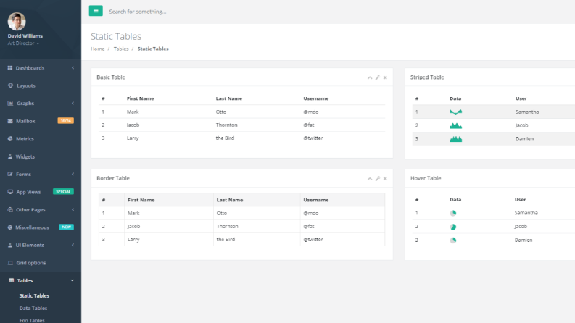575x323 pixels.
Task: Click the Grid options laptop icon
Action: coord(10,263)
